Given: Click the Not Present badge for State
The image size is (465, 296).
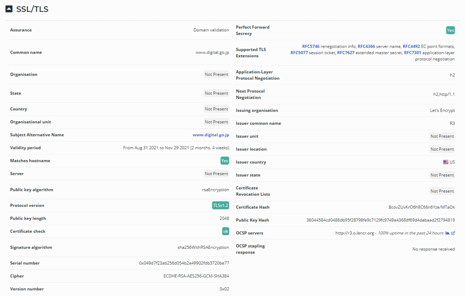Looking at the screenshot, I should coord(217,93).
